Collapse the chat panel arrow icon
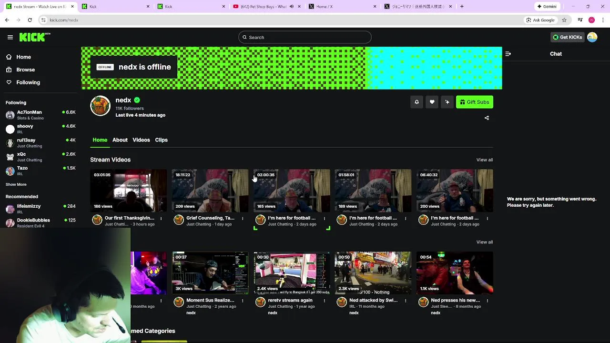This screenshot has height=343, width=610. 508,54
